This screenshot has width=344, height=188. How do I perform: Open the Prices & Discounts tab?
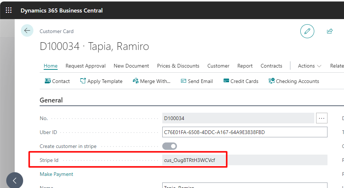click(x=178, y=66)
